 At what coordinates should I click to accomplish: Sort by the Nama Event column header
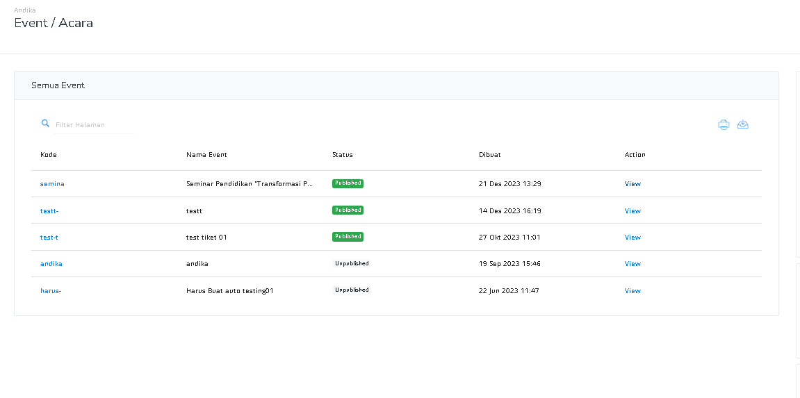pos(206,155)
